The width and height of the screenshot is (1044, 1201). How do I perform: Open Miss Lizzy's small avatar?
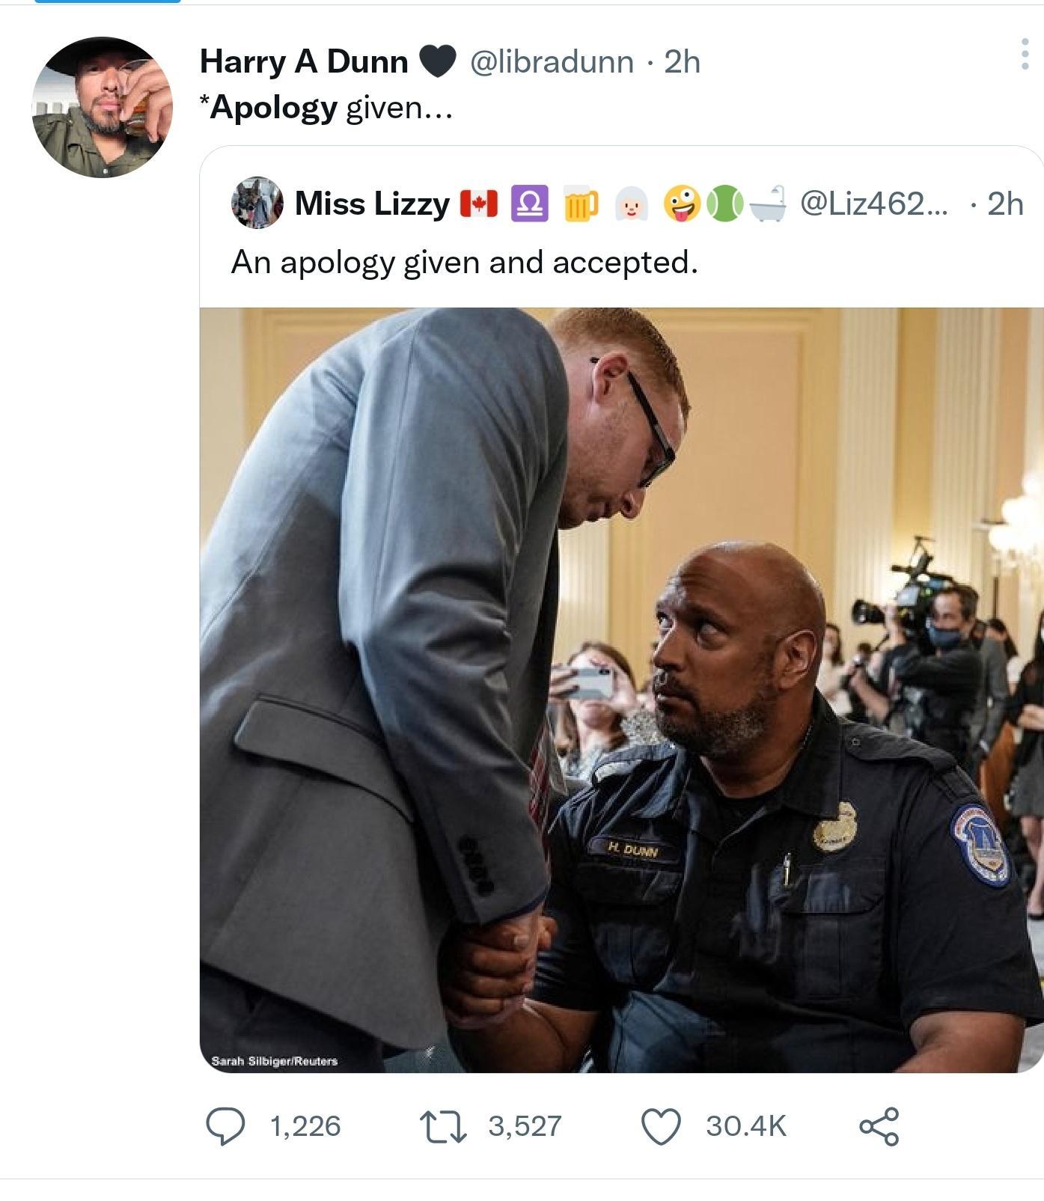[257, 203]
